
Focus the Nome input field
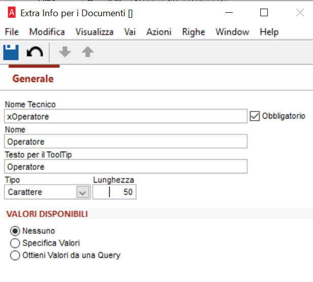pyautogui.click(x=126, y=142)
